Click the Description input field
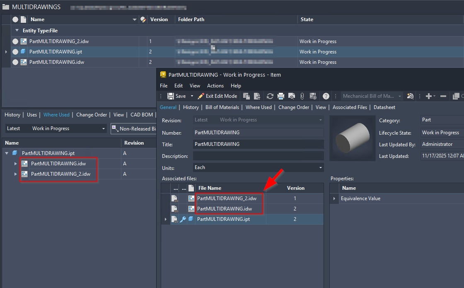Screen dimensions: 464x288 (x=259, y=156)
